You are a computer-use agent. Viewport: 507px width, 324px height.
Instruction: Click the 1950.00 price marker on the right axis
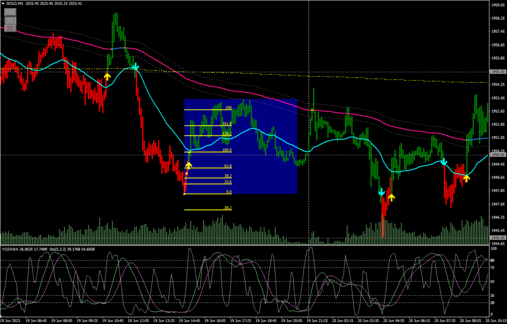pyautogui.click(x=497, y=155)
